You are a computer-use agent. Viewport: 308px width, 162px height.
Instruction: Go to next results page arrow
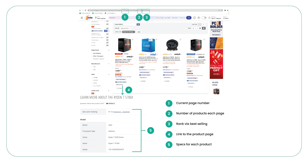204,24
